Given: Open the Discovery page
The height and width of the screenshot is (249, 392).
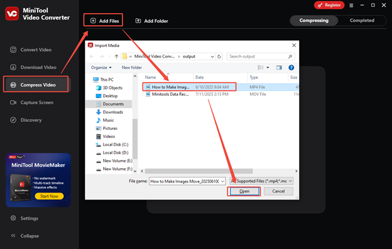Looking at the screenshot, I should tap(26, 120).
